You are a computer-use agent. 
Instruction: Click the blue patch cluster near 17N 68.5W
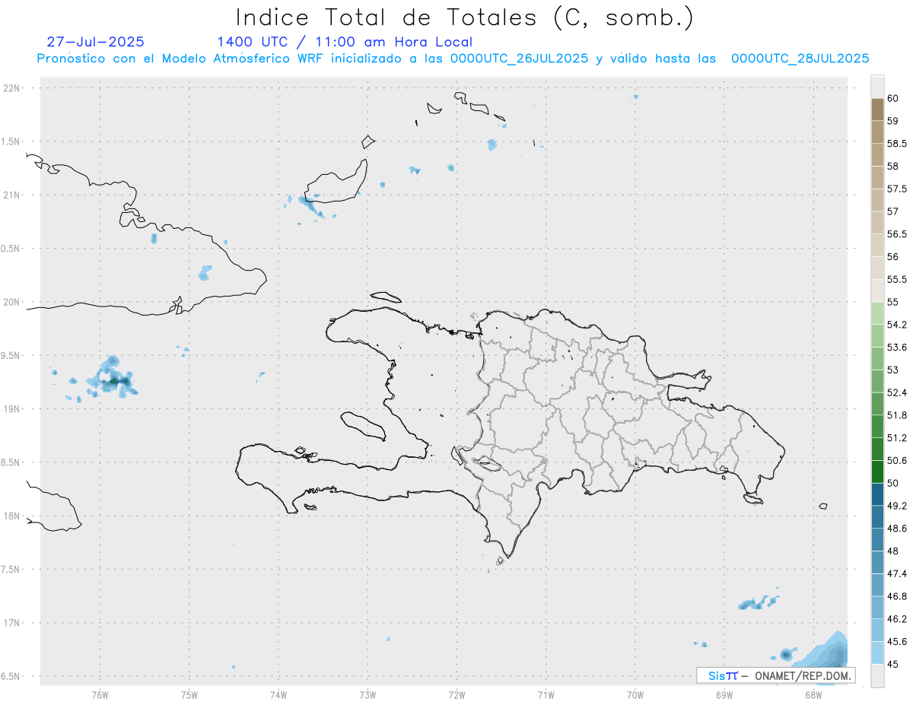759,602
